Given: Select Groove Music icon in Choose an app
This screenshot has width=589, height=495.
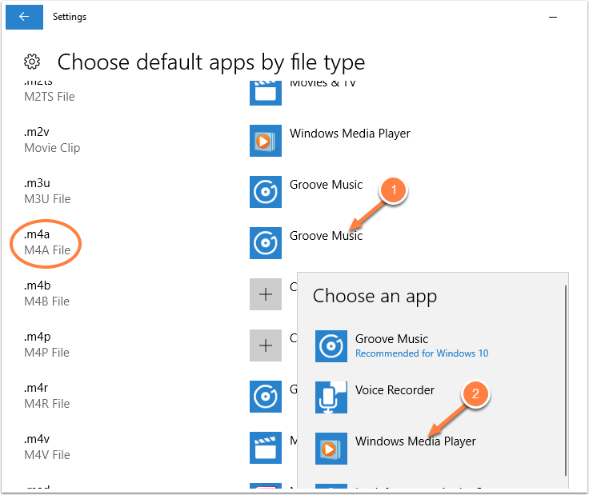Looking at the screenshot, I should tap(331, 346).
